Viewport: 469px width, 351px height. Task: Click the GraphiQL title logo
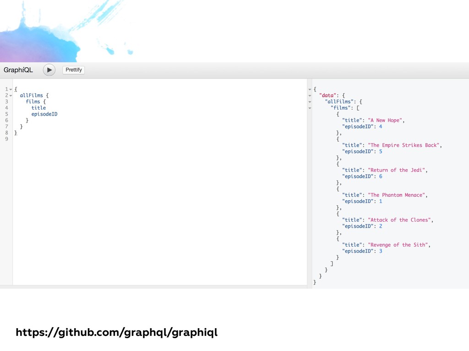[x=18, y=70]
